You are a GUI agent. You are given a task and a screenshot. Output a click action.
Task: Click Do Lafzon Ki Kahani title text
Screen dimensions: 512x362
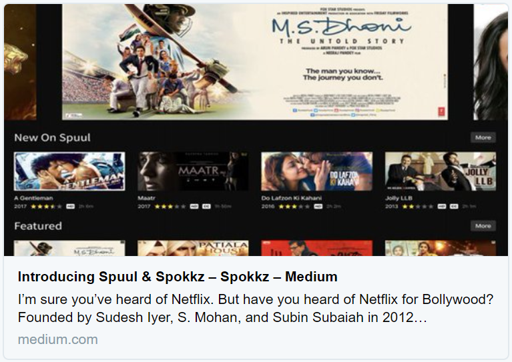pos(291,198)
